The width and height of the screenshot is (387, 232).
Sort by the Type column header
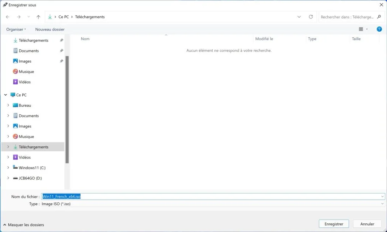click(312, 38)
